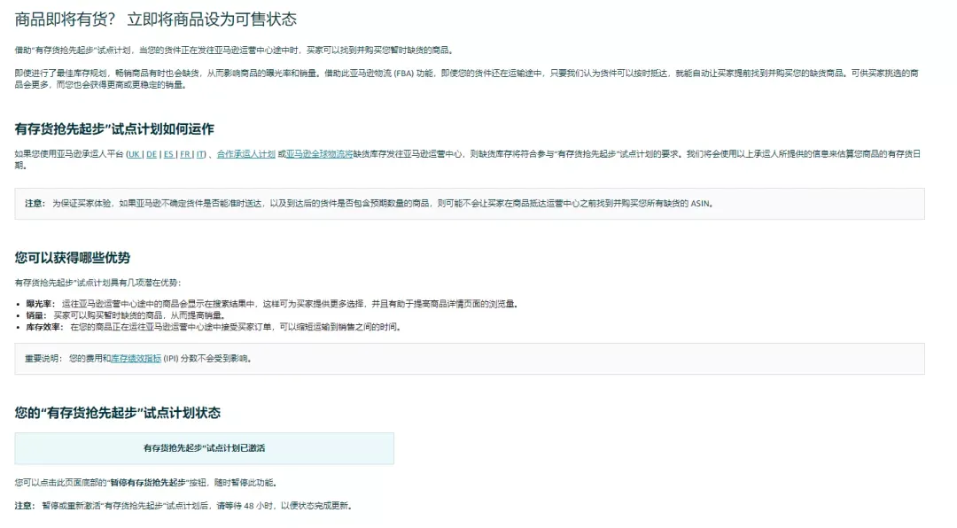The image size is (957, 528).
Task: Click the 您可以获得哪些优势 heading
Action: 72,258
